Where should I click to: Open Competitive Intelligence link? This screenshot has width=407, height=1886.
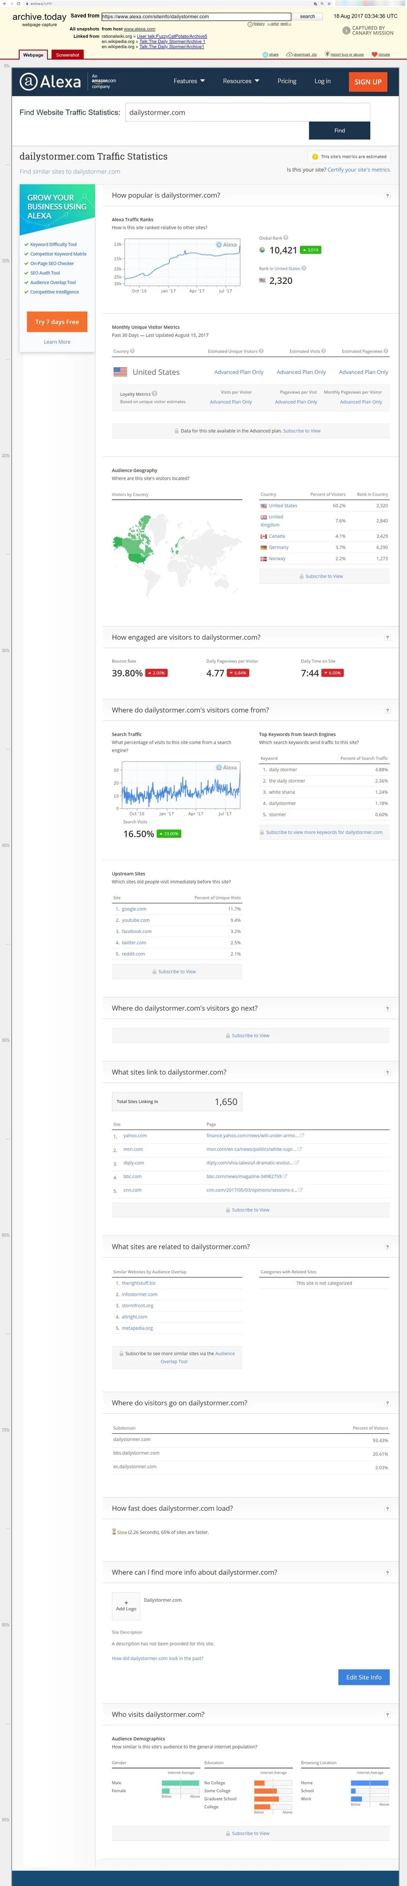pyautogui.click(x=54, y=292)
